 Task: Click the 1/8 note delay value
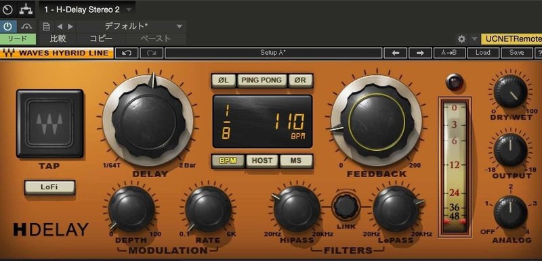(226, 122)
